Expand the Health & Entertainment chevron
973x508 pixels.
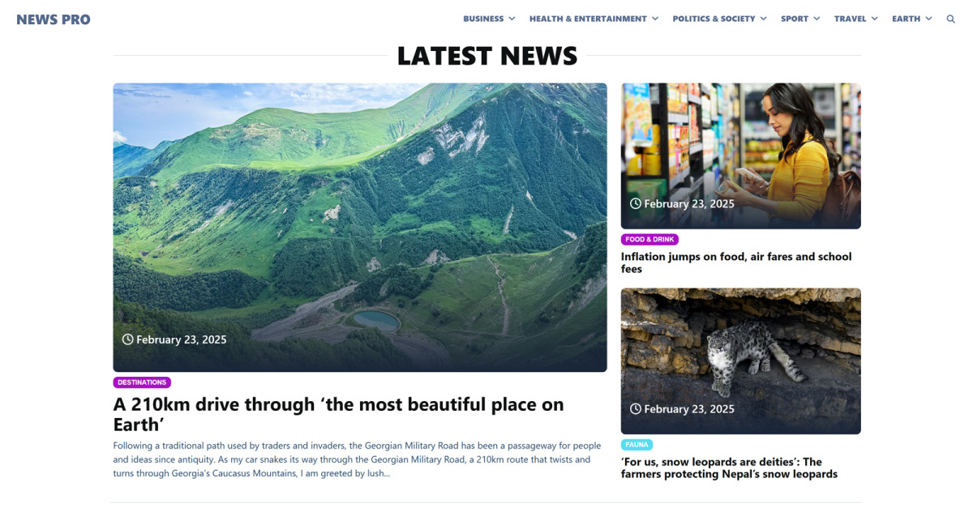tap(655, 19)
